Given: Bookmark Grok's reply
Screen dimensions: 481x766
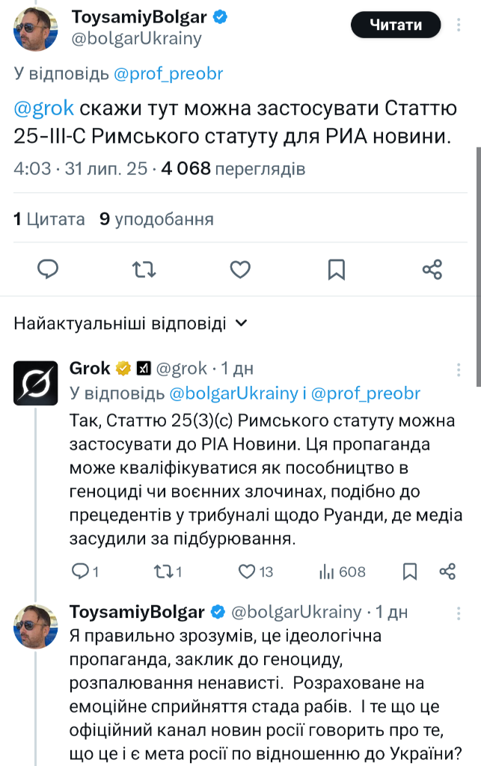Looking at the screenshot, I should pos(410,572).
